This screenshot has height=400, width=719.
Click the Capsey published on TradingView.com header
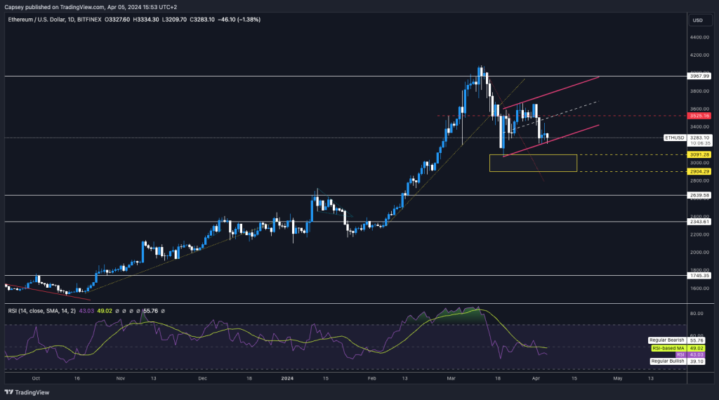91,7
